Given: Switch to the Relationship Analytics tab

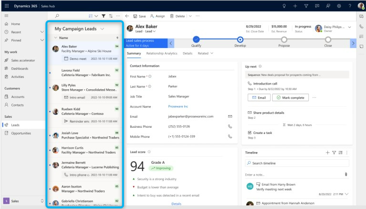Looking at the screenshot, I should [x=162, y=53].
